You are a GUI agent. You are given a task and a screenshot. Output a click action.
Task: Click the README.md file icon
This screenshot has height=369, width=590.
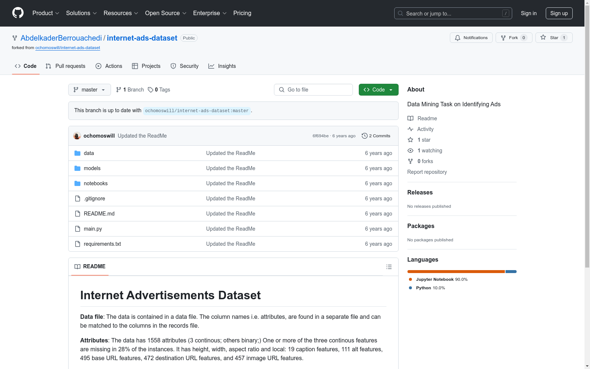pos(77,214)
